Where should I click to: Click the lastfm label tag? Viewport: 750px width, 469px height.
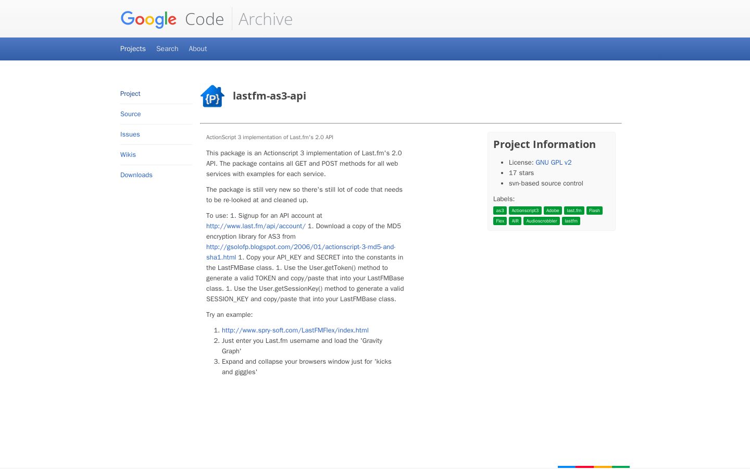tap(571, 221)
